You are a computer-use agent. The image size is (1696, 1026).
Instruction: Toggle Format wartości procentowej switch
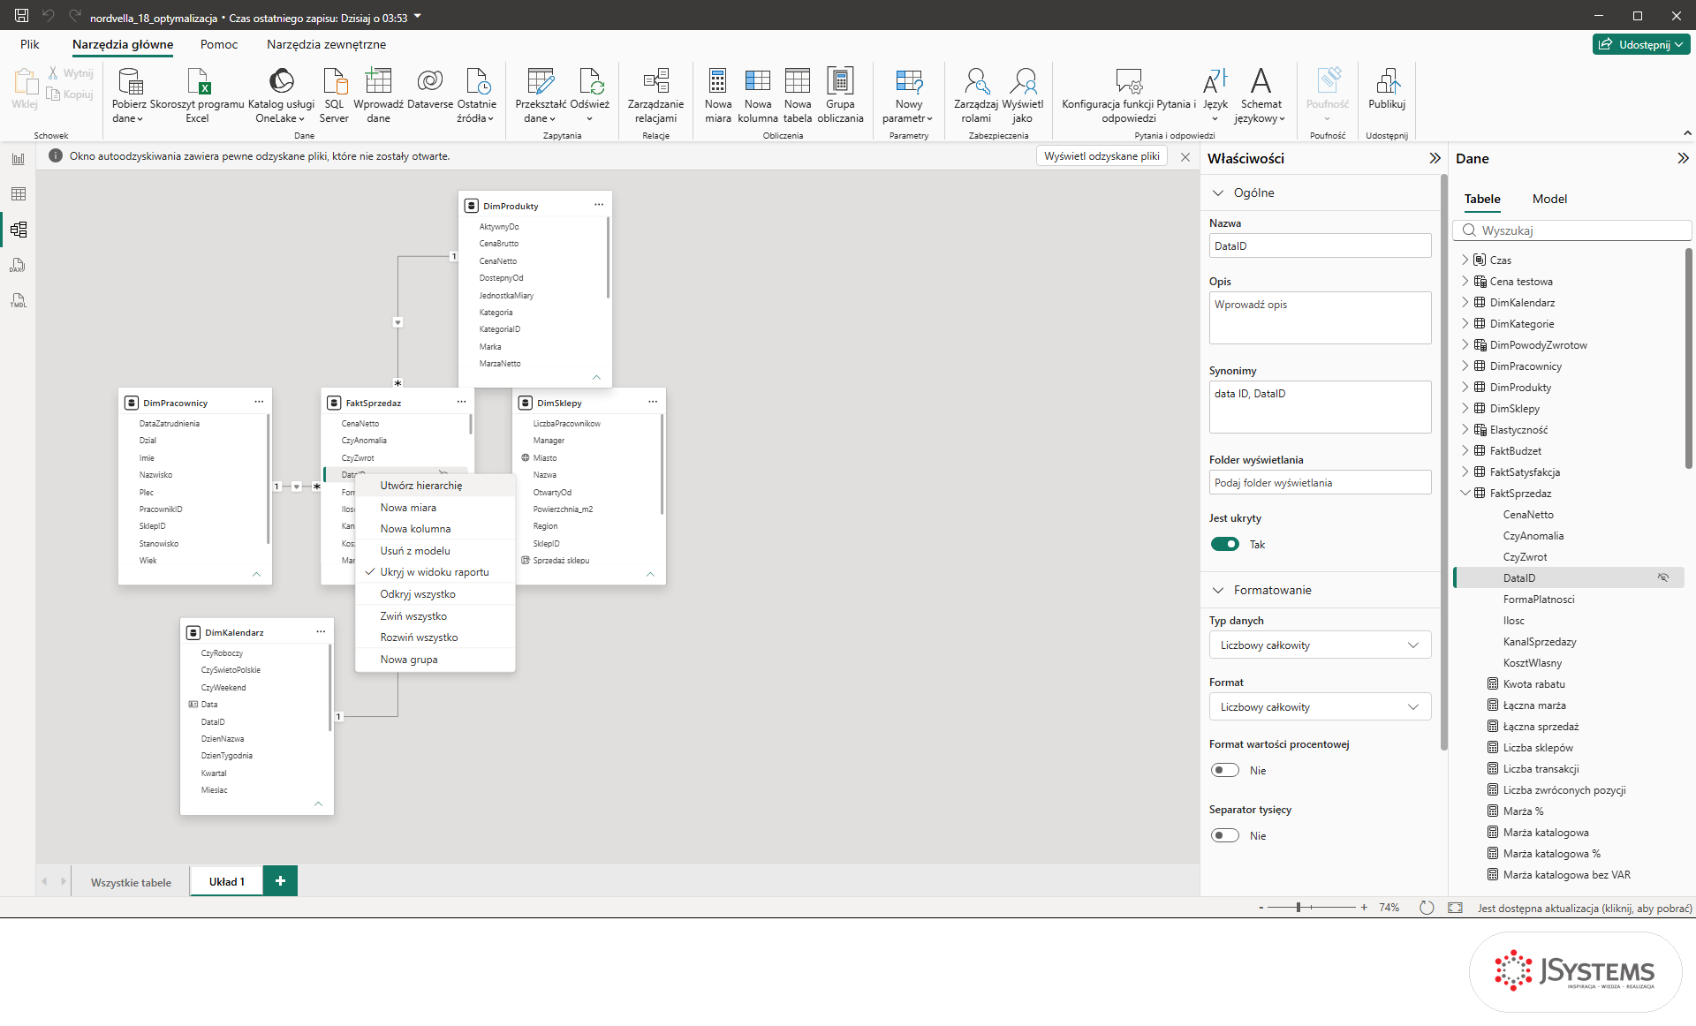tap(1225, 770)
